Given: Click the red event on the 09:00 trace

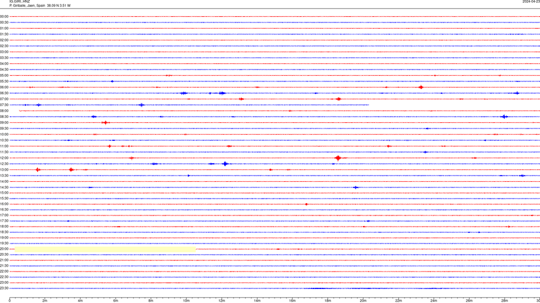Looking at the screenshot, I should point(105,123).
